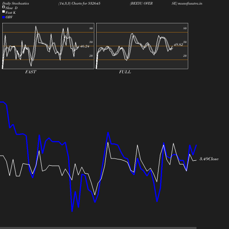Click the 20 axis label in FULL chart
The height and width of the screenshot is (229, 229).
click(185, 56)
